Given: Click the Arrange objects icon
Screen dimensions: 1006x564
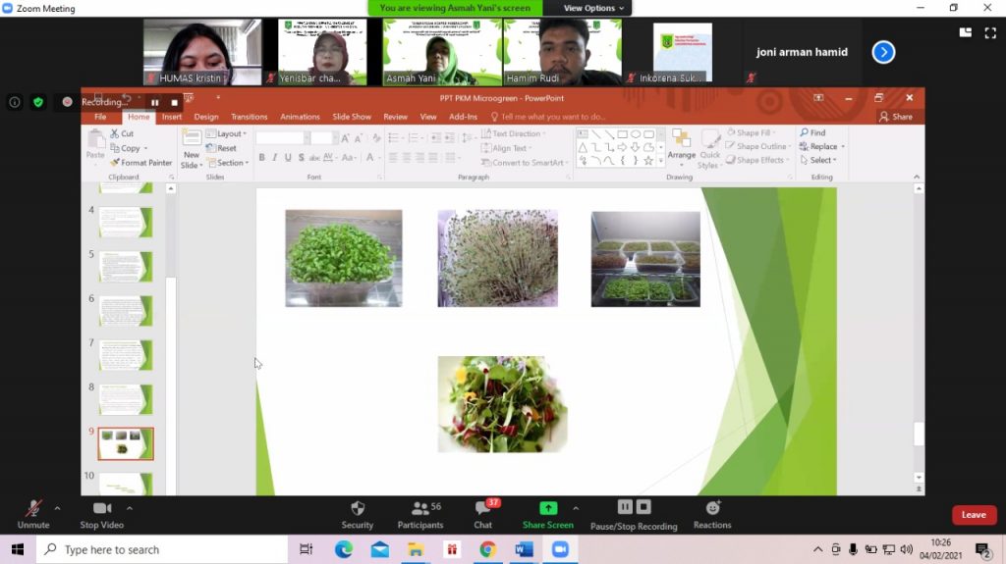Looking at the screenshot, I should (682, 138).
